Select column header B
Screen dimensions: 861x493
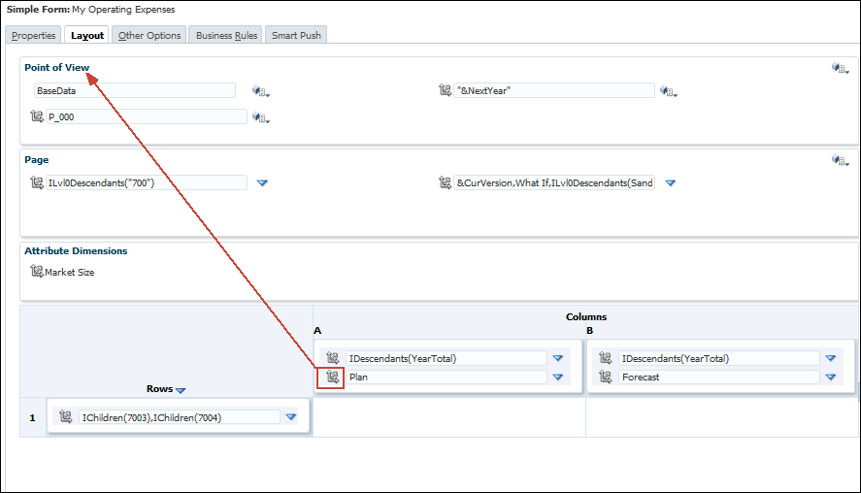point(590,331)
